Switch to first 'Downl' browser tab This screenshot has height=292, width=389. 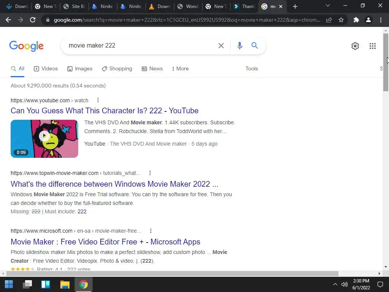17,6
